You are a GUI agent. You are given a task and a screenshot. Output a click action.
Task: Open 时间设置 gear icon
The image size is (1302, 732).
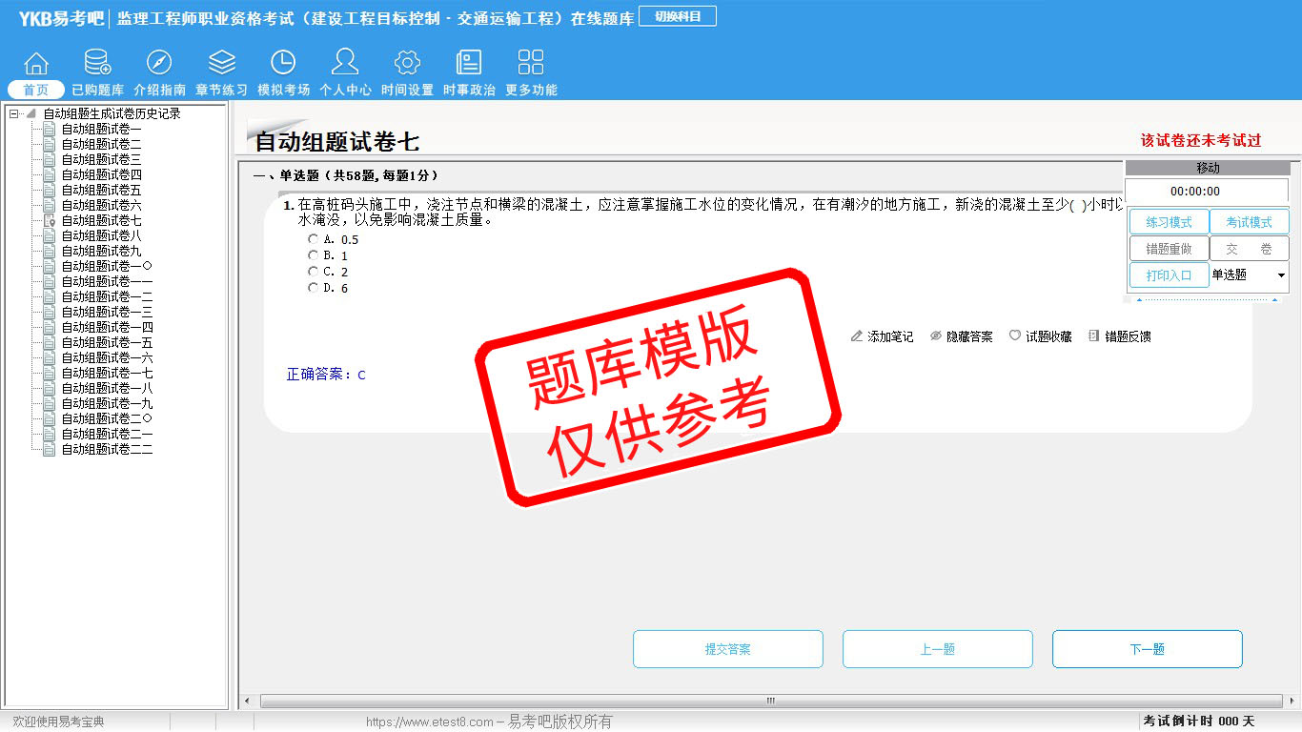407,63
